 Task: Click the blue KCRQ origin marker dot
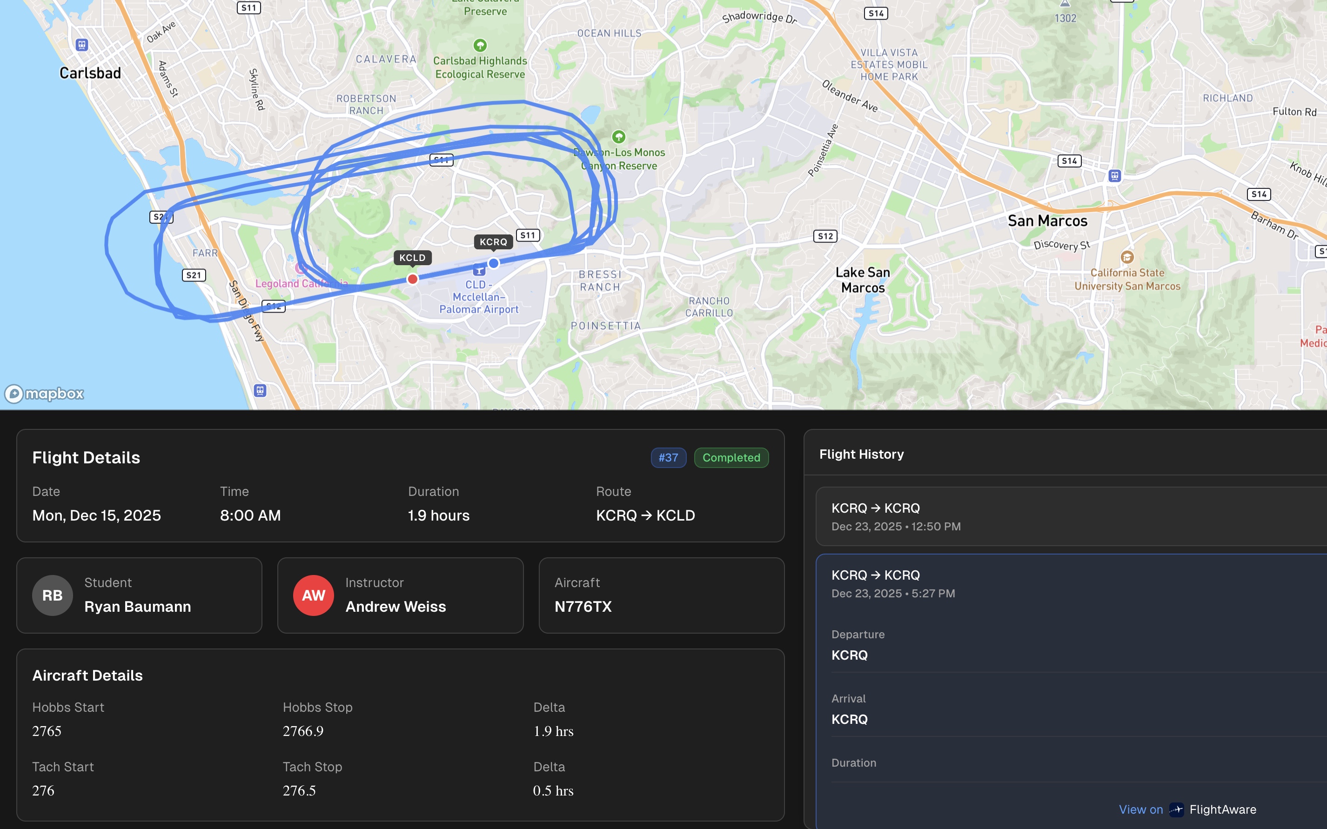(494, 263)
